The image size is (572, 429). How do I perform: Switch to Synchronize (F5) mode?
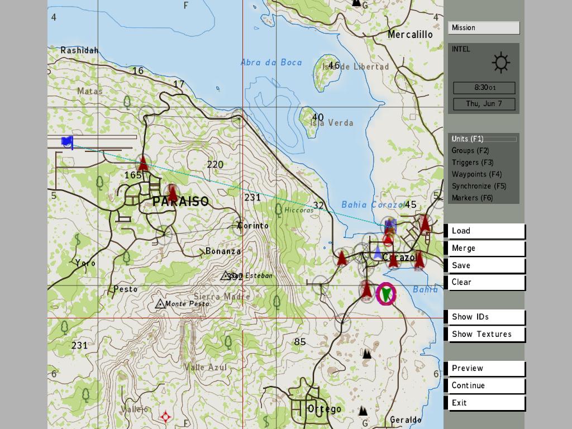(479, 186)
